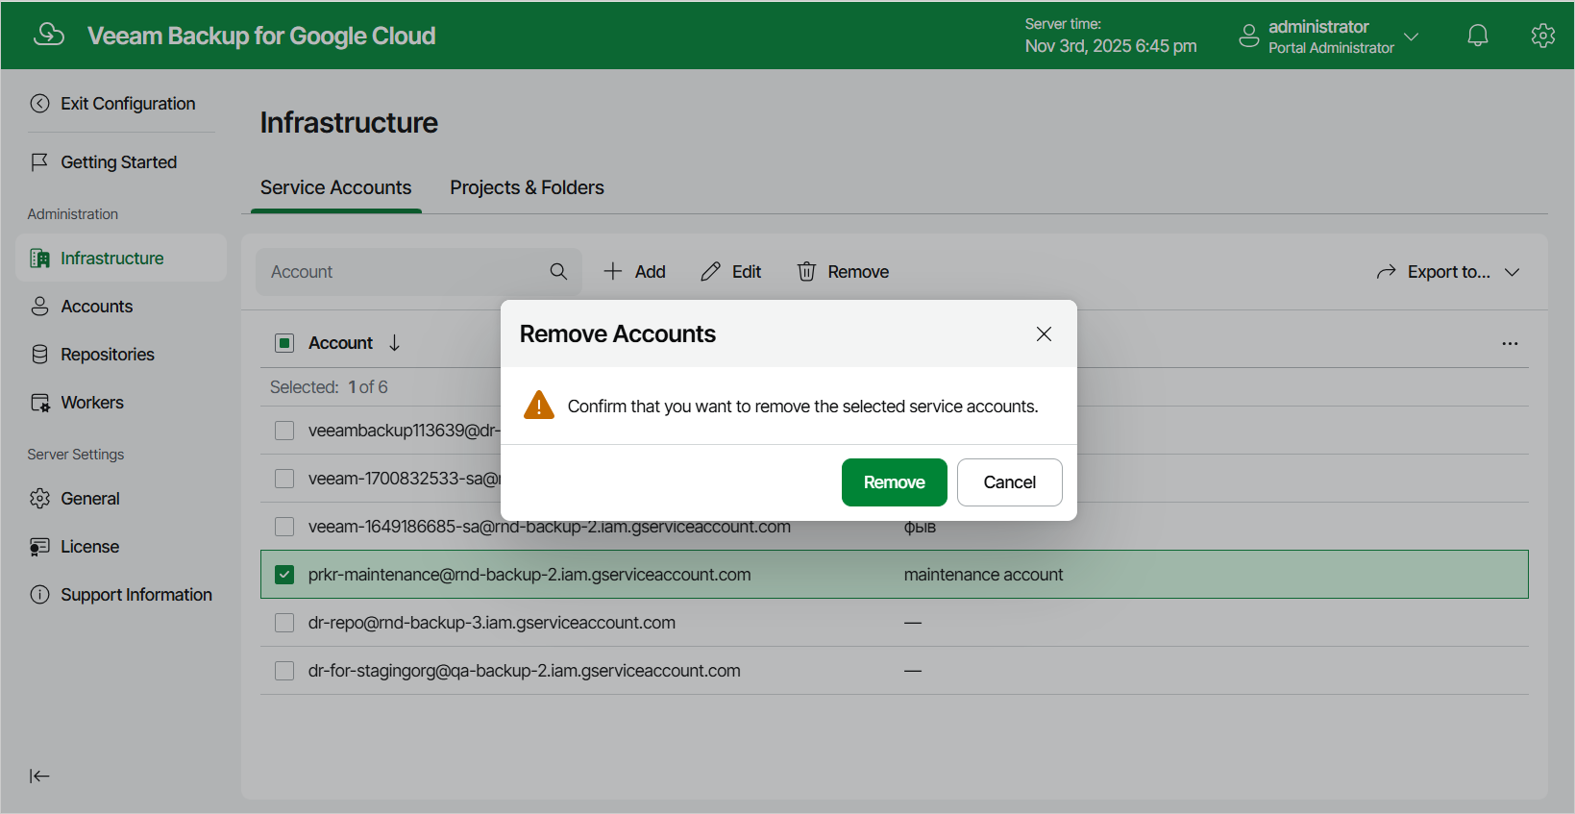The height and width of the screenshot is (814, 1575).
Task: Click the Add toolbar button label
Action: point(651,272)
